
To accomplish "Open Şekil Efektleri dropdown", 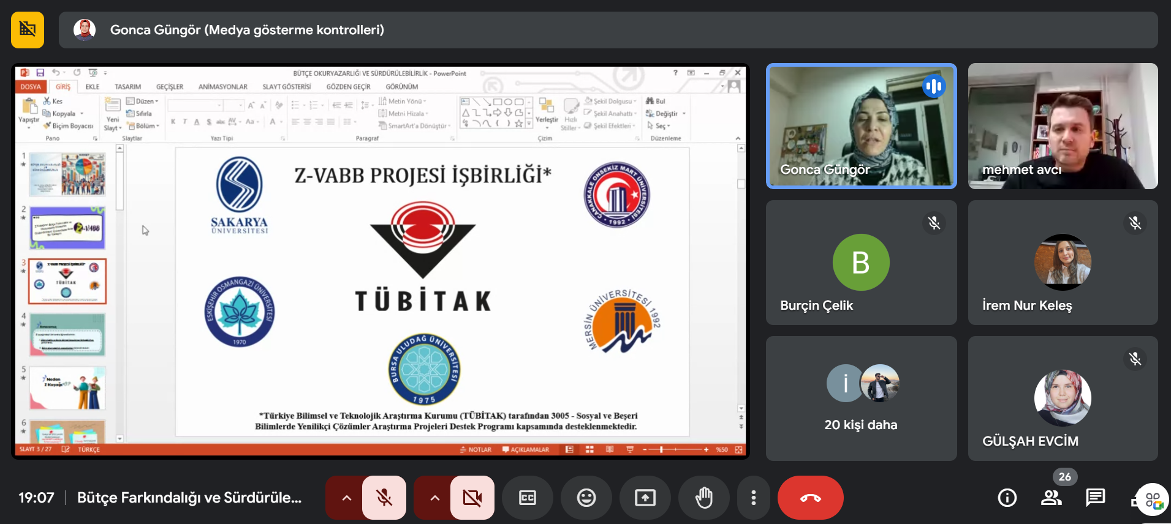I will [610, 125].
